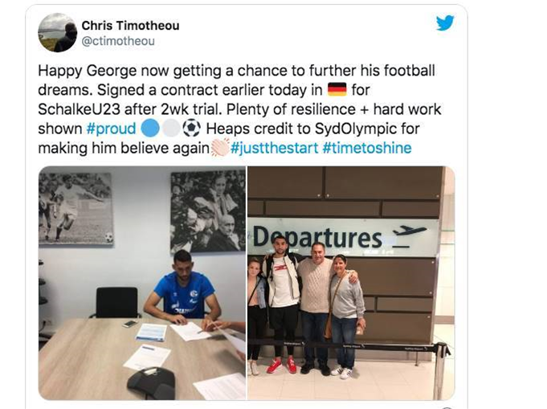The height and width of the screenshot is (409, 547).
Task: Open Chris Timotheou's profile avatar
Action: pos(57,33)
